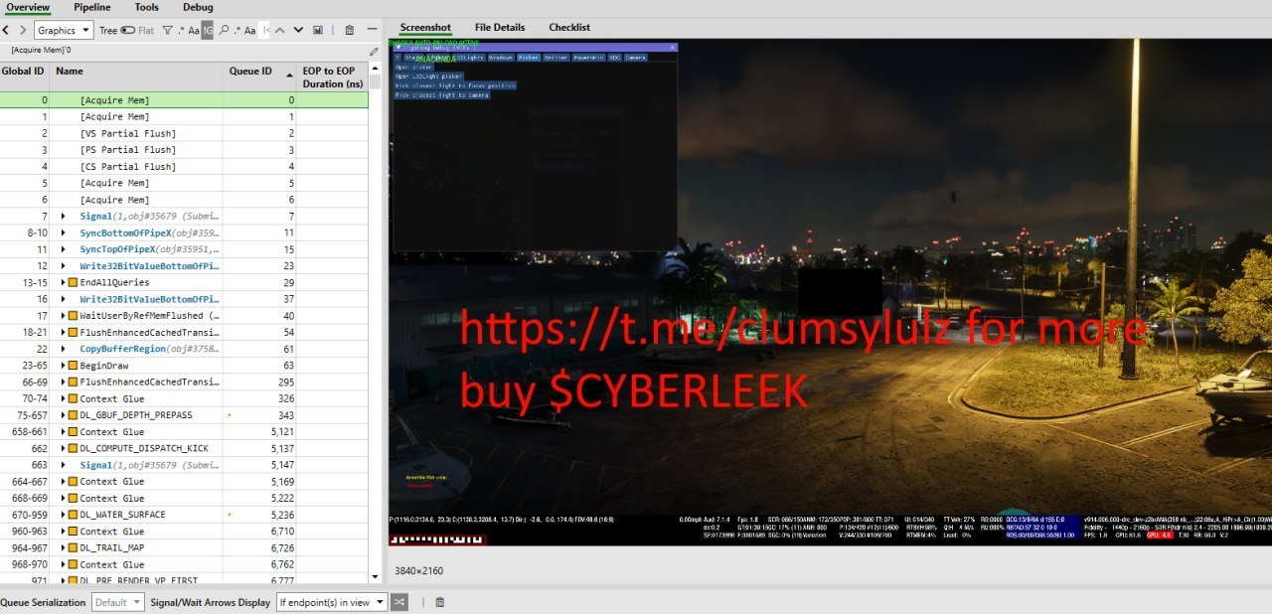Select Signal row with Global ID 663
Viewport: 1272px width, 614px height.
[x=184, y=465]
